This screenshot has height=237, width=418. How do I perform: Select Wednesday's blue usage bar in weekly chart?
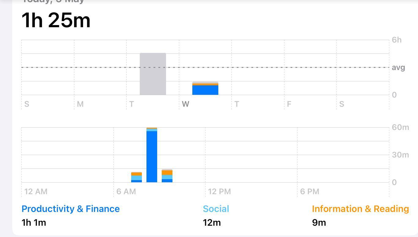pyautogui.click(x=205, y=90)
